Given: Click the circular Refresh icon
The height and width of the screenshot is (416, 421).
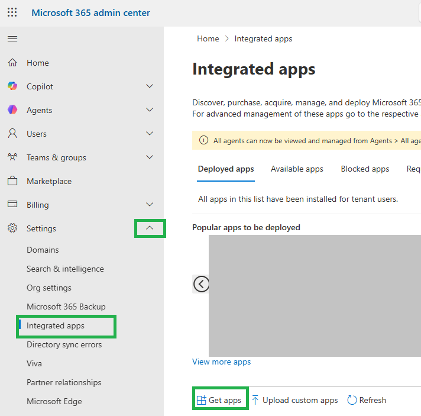Looking at the screenshot, I should pyautogui.click(x=352, y=400).
